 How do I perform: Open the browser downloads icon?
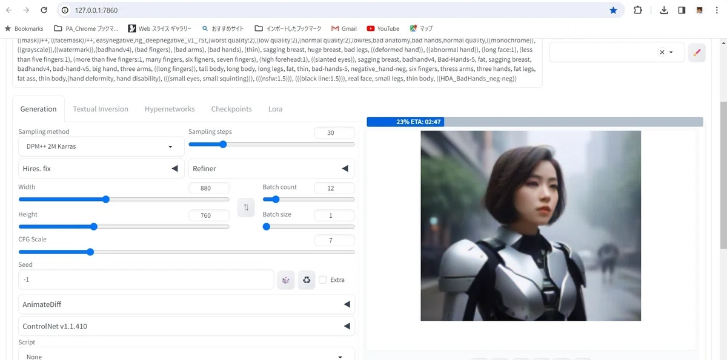pyautogui.click(x=664, y=10)
